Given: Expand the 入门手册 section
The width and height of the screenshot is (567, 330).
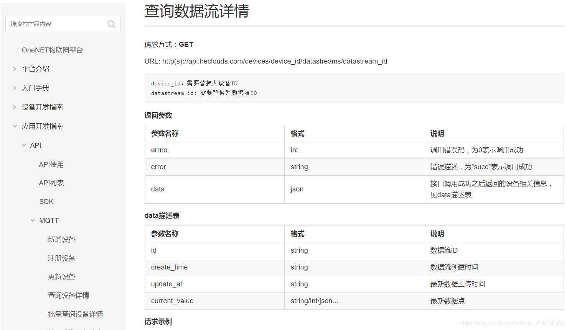Looking at the screenshot, I should 37,88.
